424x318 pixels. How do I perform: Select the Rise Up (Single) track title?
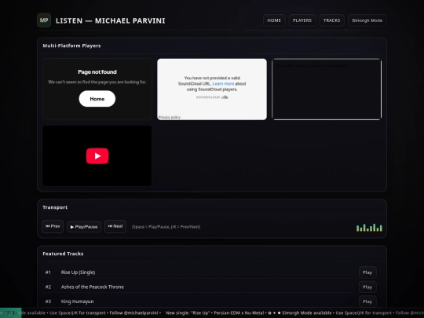click(x=78, y=272)
